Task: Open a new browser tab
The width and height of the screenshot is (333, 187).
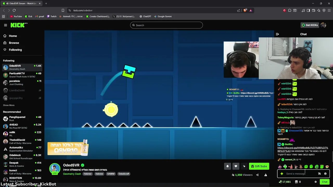Action: (x=46, y=3)
